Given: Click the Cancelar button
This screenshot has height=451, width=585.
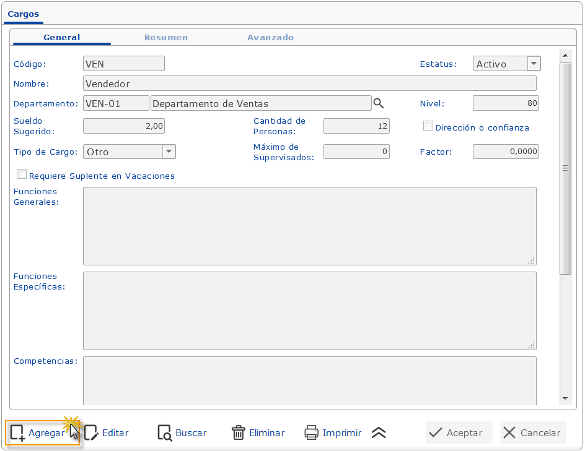Looking at the screenshot, I should click(x=533, y=432).
